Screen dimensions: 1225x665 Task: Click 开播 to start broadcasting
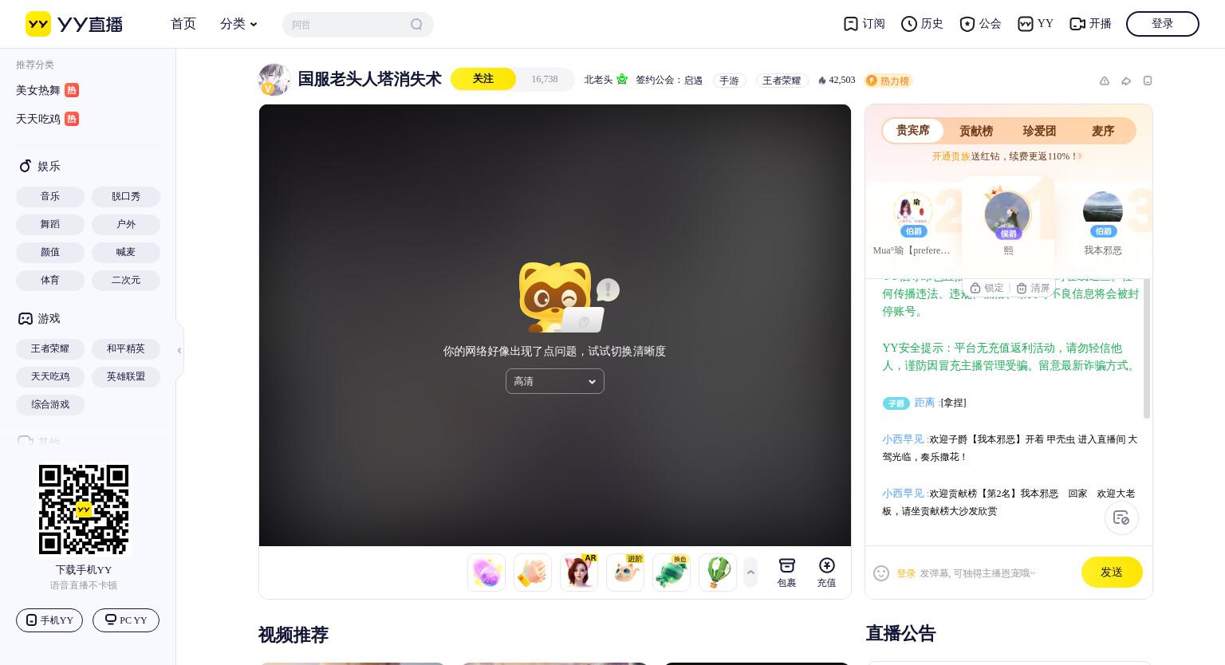1090,24
